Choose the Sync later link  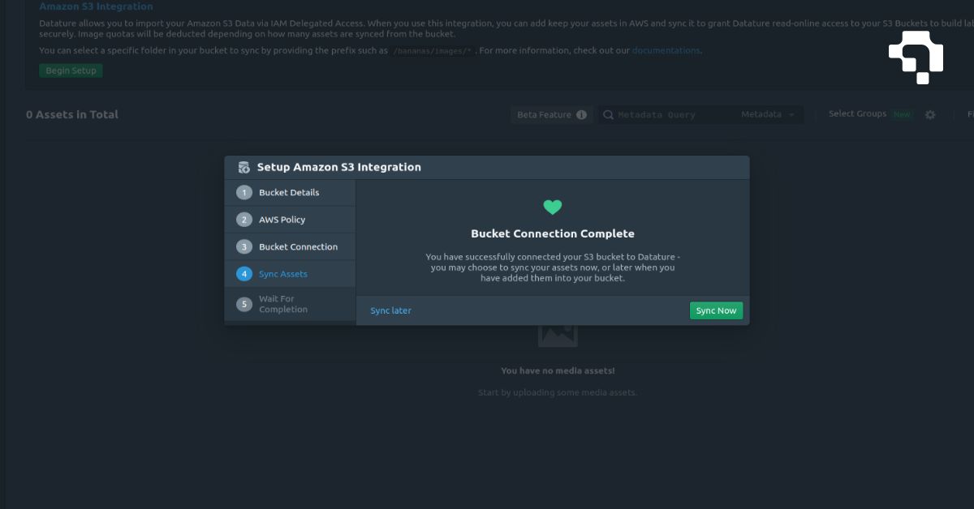390,310
